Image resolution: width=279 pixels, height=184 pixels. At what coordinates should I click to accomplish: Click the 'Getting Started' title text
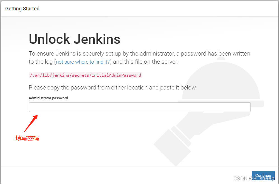(22, 8)
